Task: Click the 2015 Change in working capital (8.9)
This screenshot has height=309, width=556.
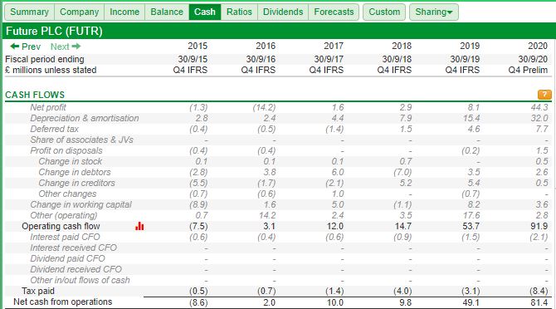Action: (x=198, y=204)
